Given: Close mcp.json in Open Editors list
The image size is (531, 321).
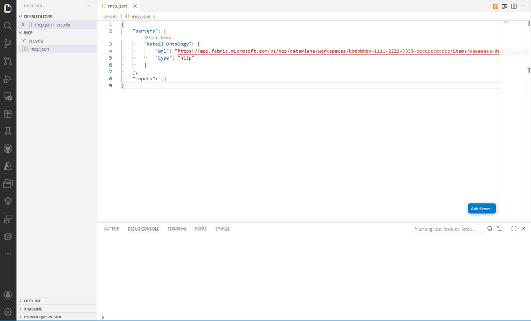Looking at the screenshot, I should click(23, 24).
